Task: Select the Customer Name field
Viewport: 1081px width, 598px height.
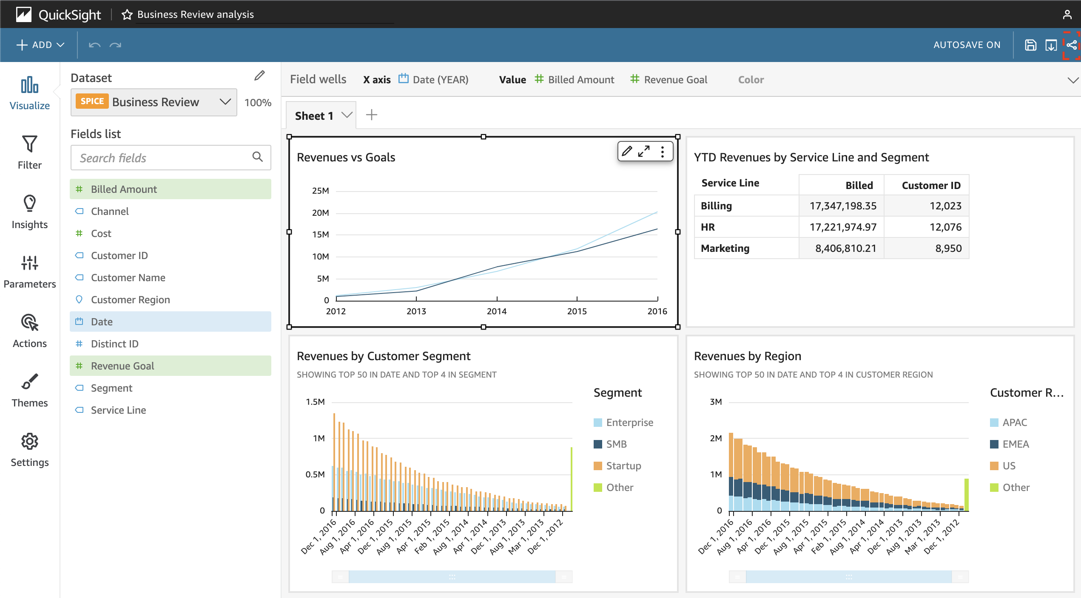Action: [171, 277]
